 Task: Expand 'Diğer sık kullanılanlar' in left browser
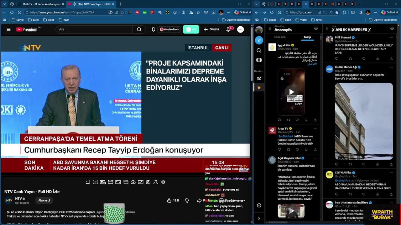[236, 20]
